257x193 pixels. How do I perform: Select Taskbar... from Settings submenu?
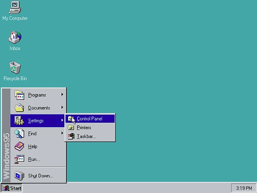90,136
